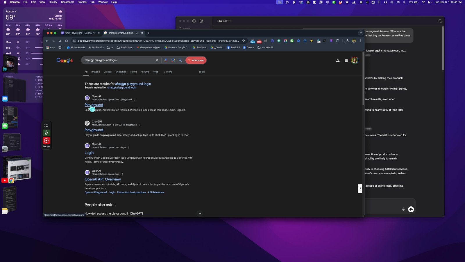Clear the Google search box text
Image resolution: width=465 pixels, height=262 pixels.
(x=157, y=60)
